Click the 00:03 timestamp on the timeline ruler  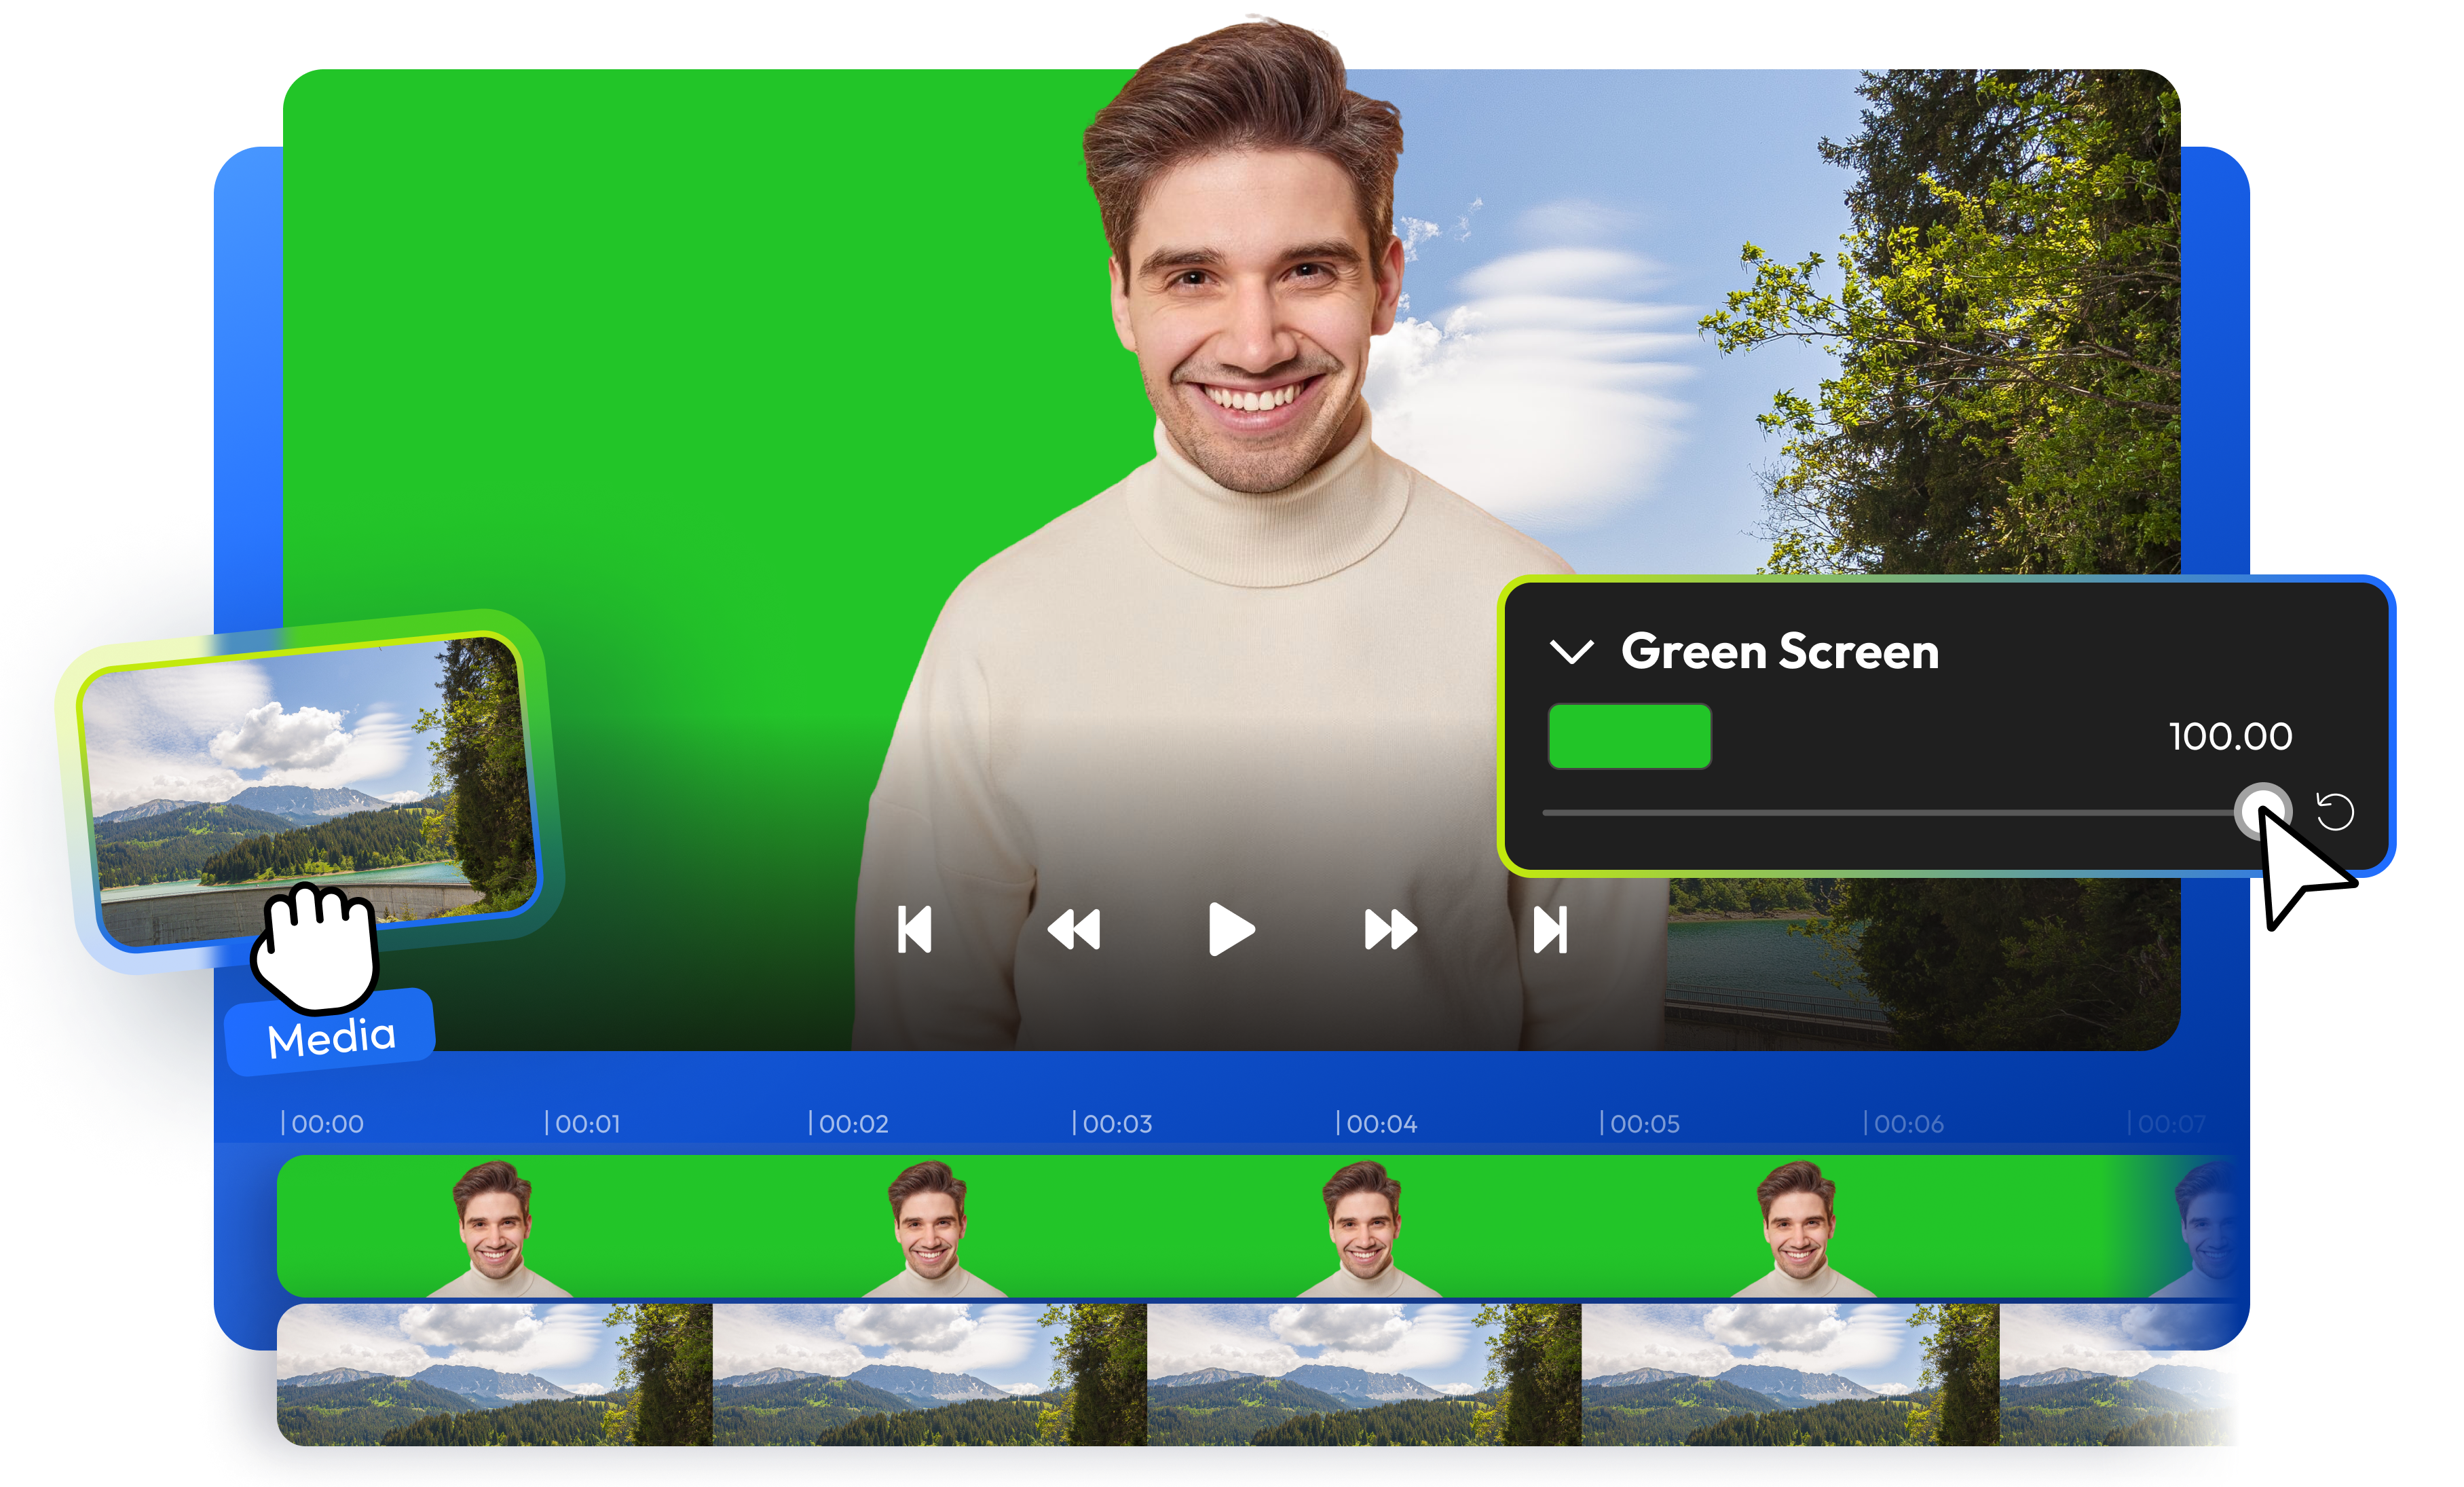coord(1117,1122)
